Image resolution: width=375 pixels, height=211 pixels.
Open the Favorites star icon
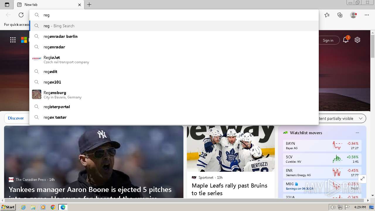[x=327, y=15]
